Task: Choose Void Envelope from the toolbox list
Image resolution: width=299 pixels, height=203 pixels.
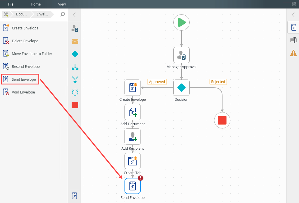Action: tap(23, 92)
